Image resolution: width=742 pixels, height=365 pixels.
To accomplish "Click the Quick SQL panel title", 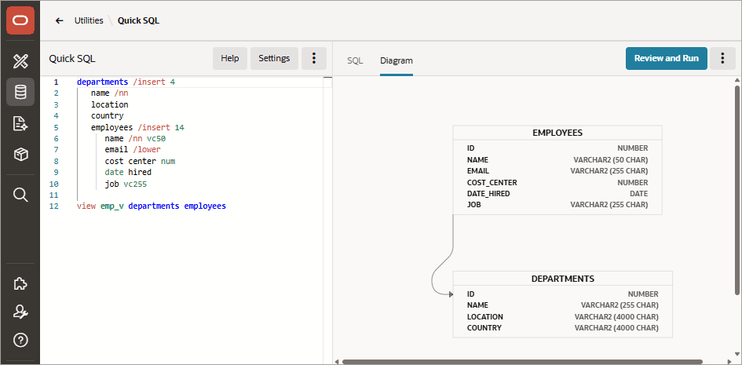I will (x=72, y=58).
